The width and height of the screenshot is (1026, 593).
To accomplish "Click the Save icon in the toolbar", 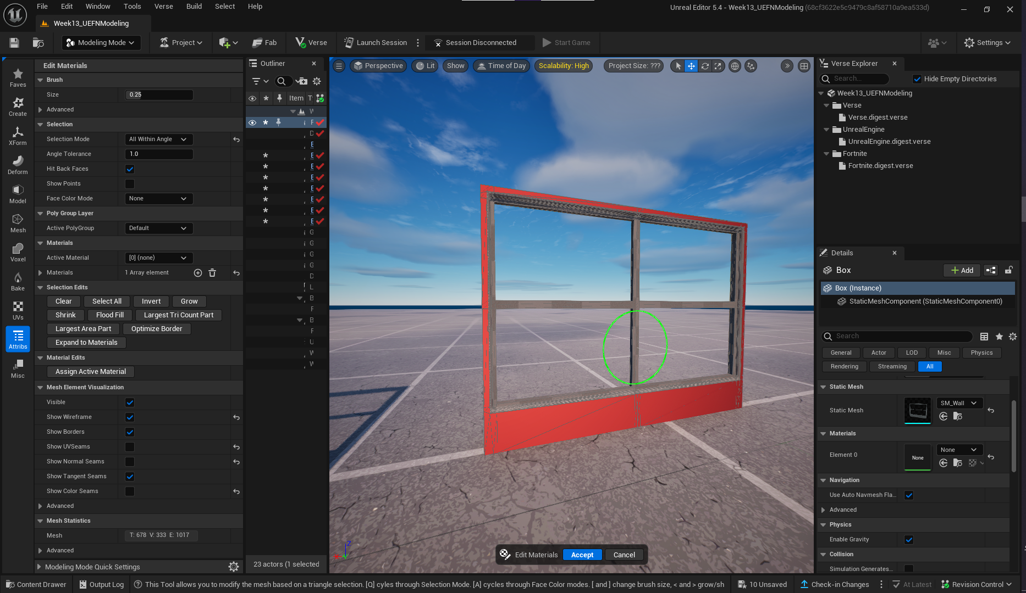I will [14, 42].
